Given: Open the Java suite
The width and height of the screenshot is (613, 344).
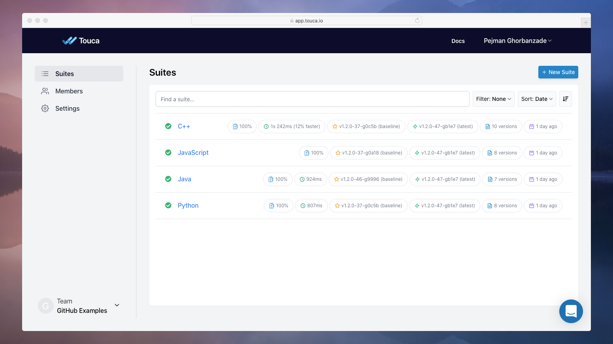Looking at the screenshot, I should coord(184,179).
